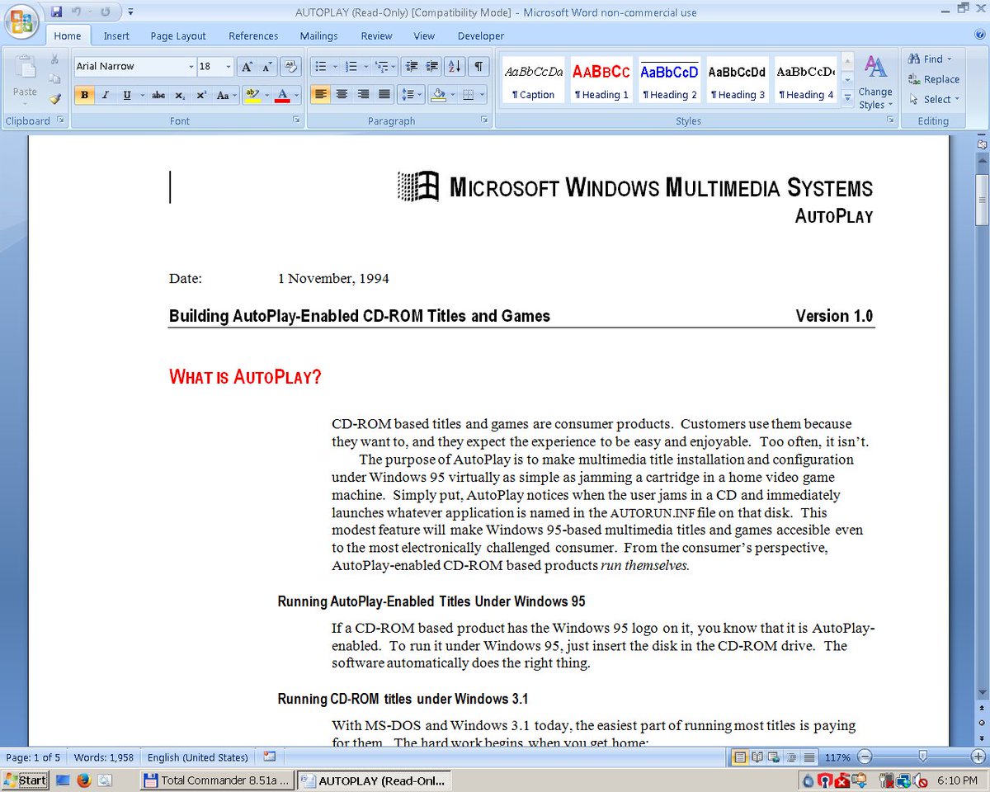The height and width of the screenshot is (792, 990).
Task: Toggle Underline formatting
Action: coord(127,95)
